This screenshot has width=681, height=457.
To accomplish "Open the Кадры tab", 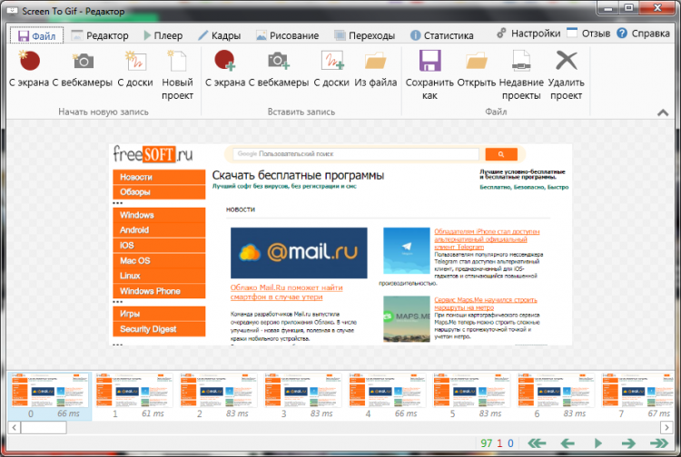I will (x=220, y=35).
